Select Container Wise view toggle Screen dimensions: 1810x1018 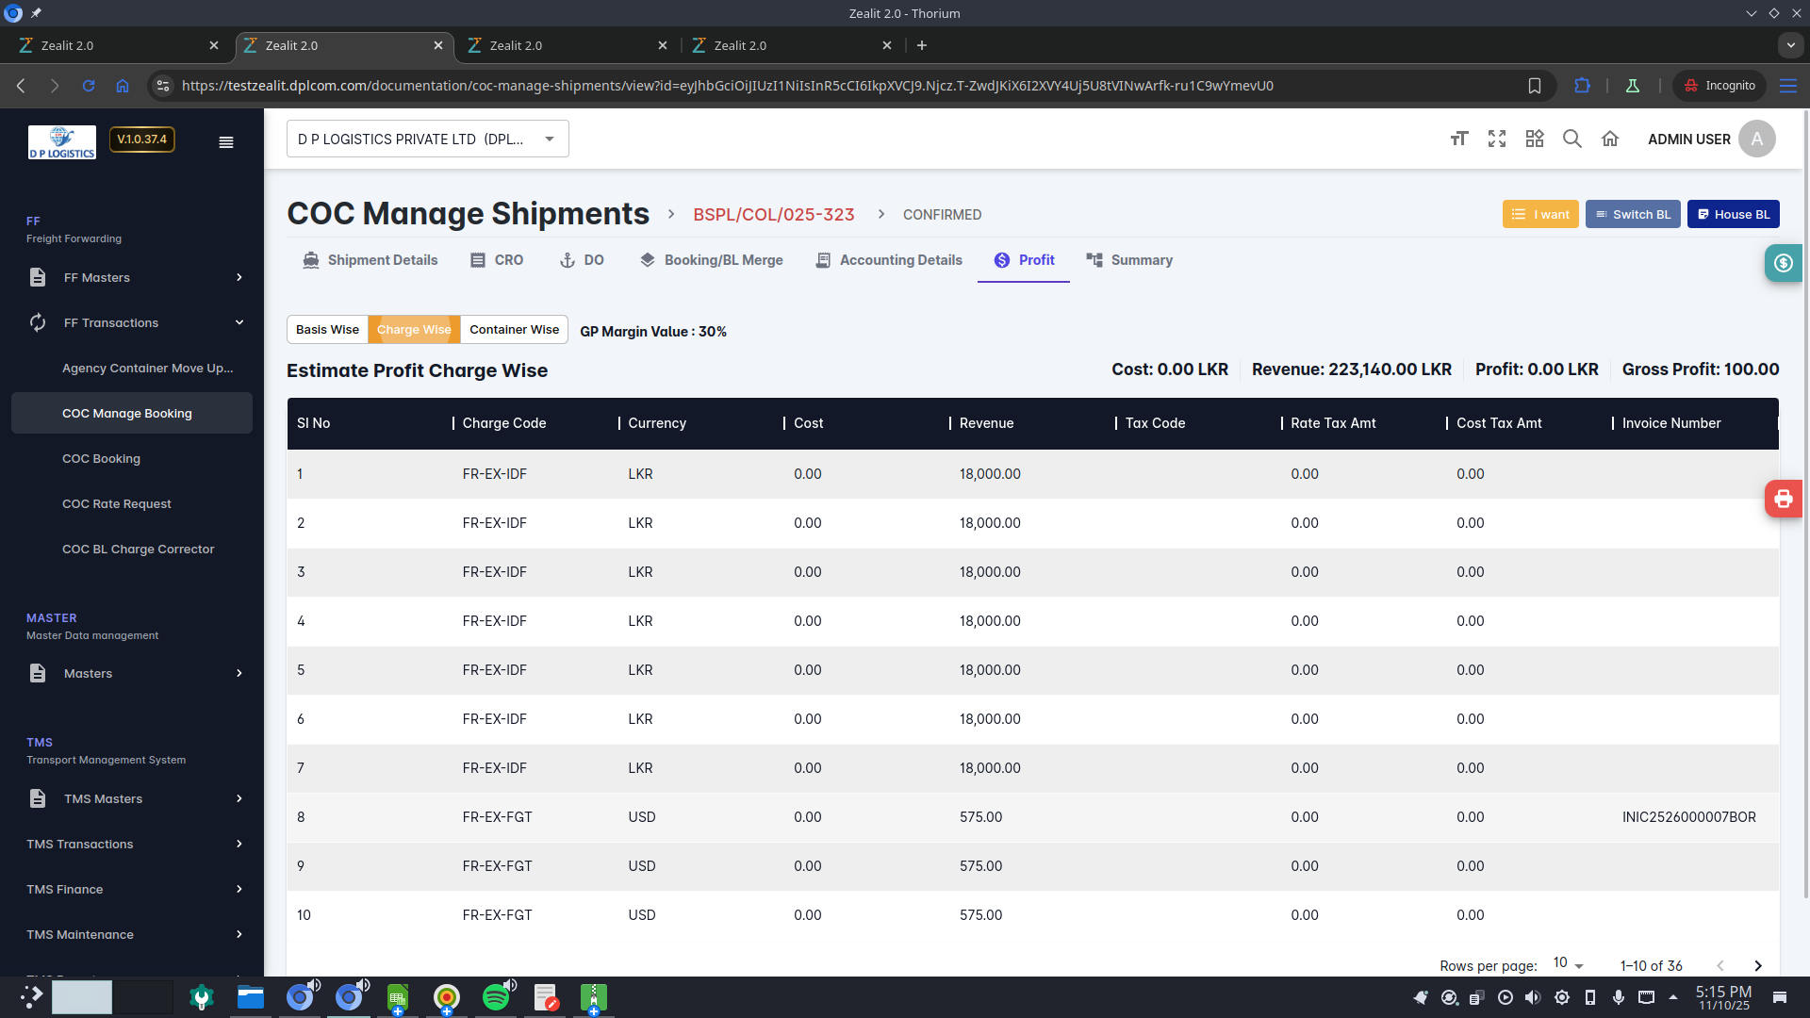pos(514,329)
